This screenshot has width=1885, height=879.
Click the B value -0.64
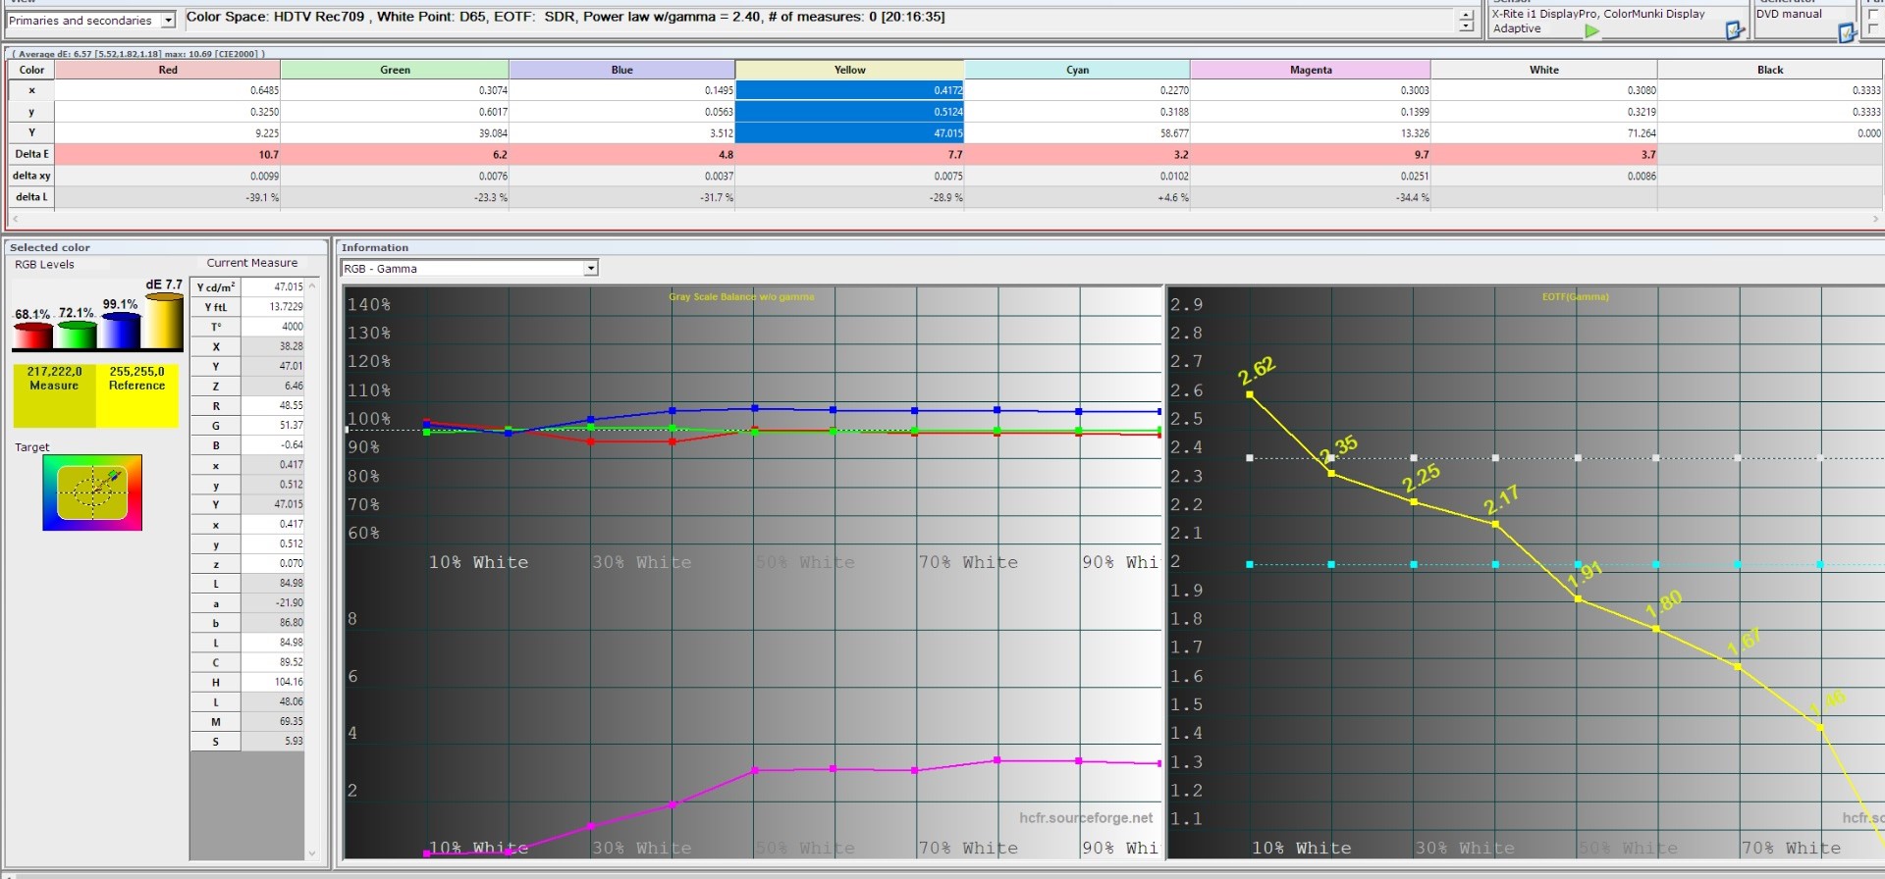(x=273, y=445)
